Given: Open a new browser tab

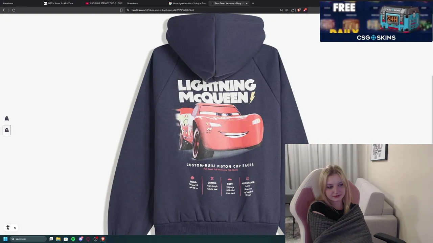Looking at the screenshot, I should tap(253, 3).
